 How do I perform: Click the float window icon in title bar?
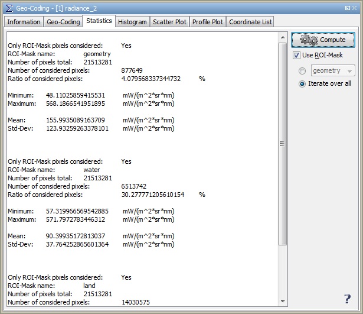(x=346, y=8)
